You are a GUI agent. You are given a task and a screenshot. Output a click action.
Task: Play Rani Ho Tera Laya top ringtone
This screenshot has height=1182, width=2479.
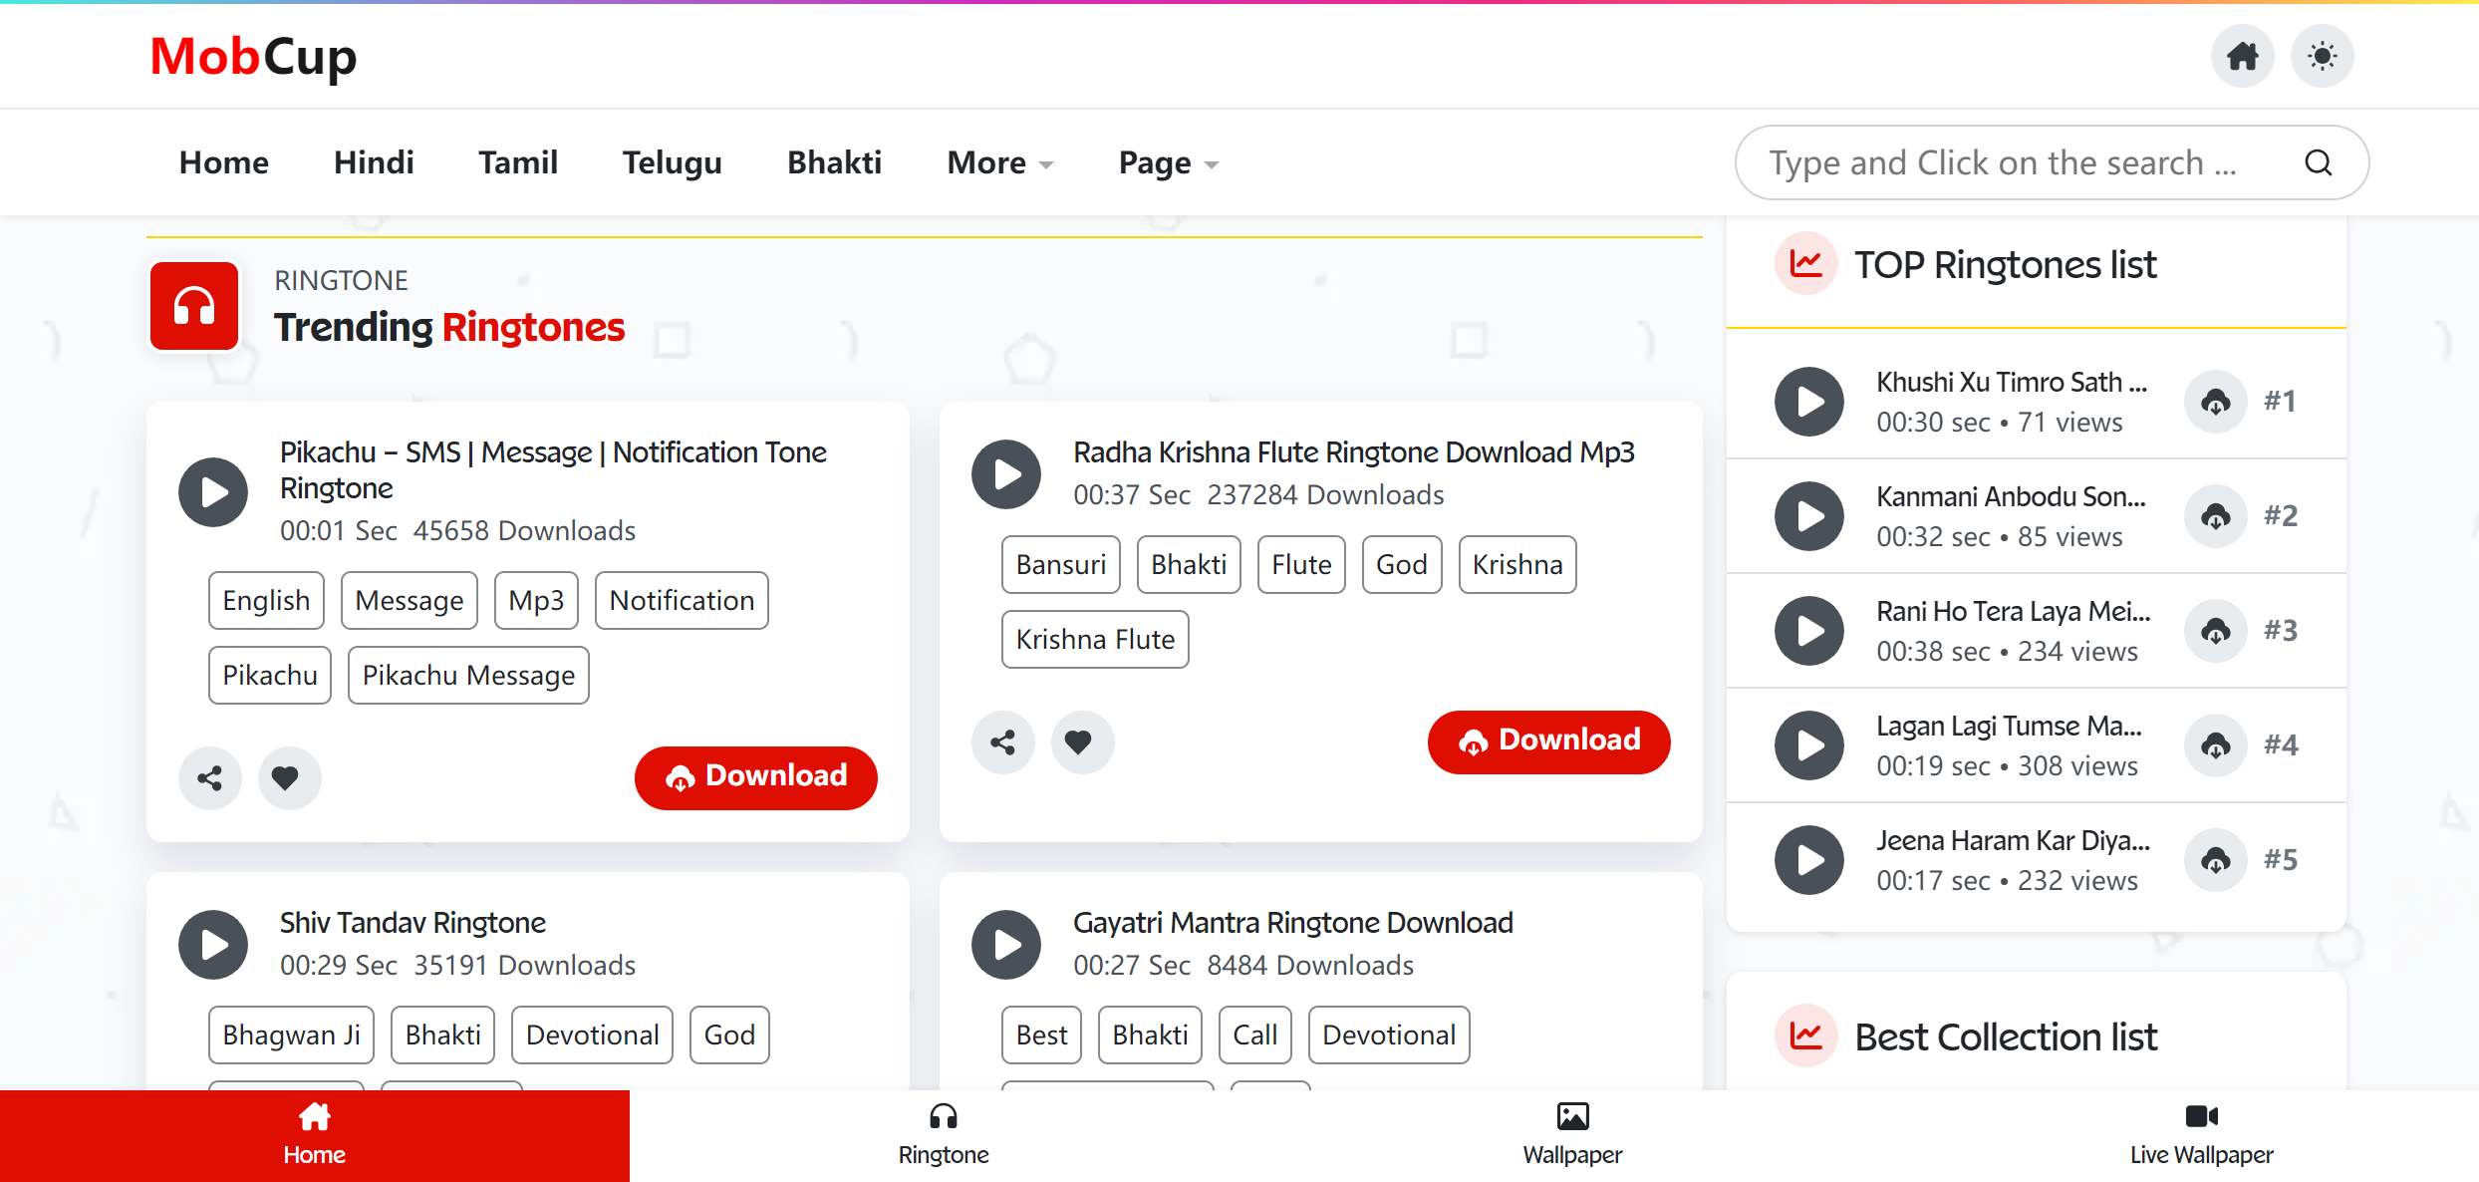point(1808,630)
